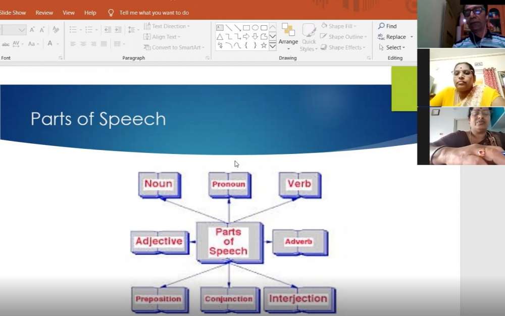Viewport: 505px width, 316px height.
Task: Click the Clear All Formatting icon
Action: pyautogui.click(x=56, y=30)
